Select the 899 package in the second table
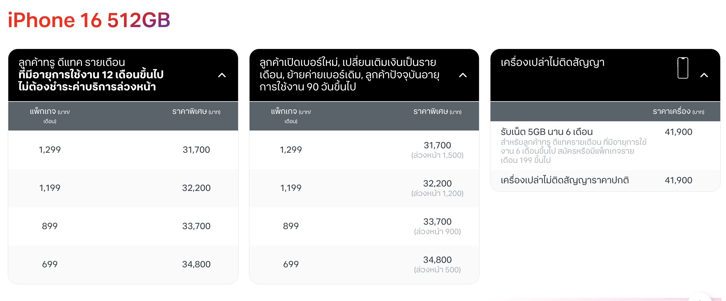This screenshot has width=726, height=301. (x=291, y=226)
